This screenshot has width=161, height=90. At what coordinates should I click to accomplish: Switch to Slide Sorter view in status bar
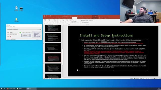coord(144,78)
